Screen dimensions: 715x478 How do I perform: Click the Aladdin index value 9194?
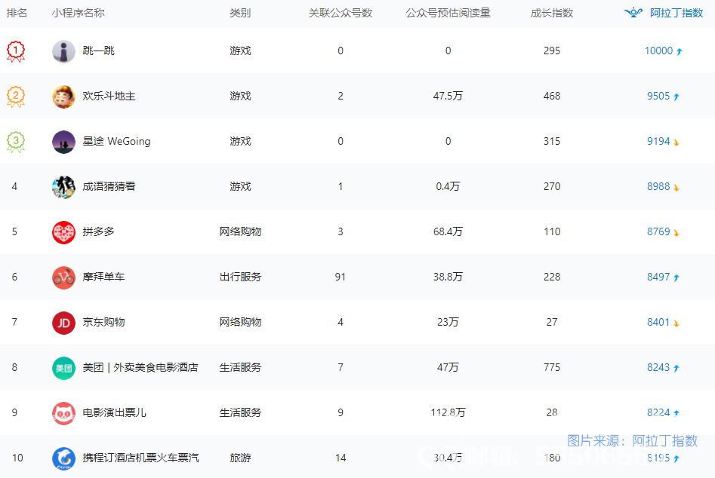658,141
